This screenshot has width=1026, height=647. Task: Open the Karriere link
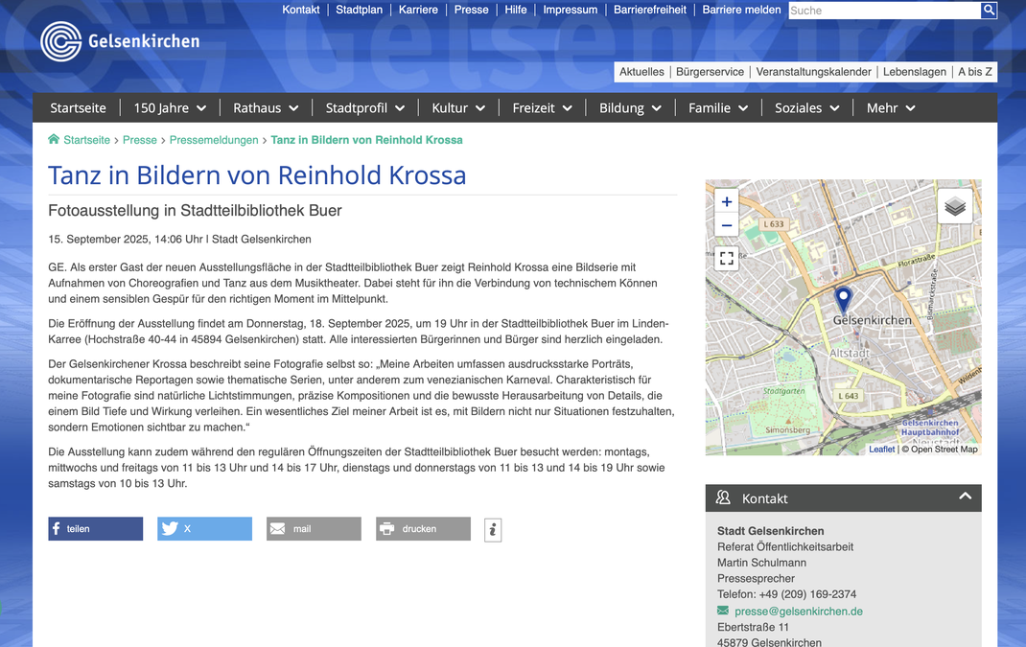[418, 10]
